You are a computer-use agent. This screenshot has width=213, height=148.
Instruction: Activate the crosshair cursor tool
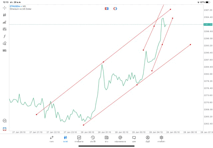[x=5, y=8]
